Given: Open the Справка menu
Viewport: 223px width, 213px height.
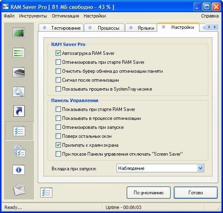Looking at the screenshot, I should pyautogui.click(x=210, y=16).
